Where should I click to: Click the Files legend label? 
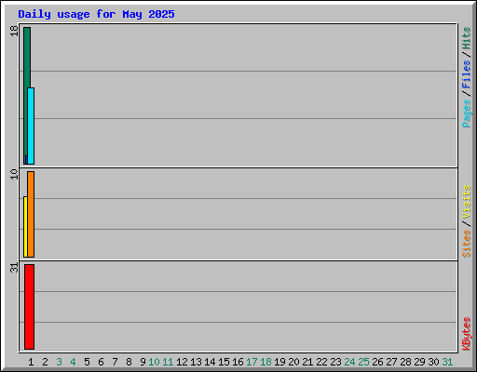466,74
